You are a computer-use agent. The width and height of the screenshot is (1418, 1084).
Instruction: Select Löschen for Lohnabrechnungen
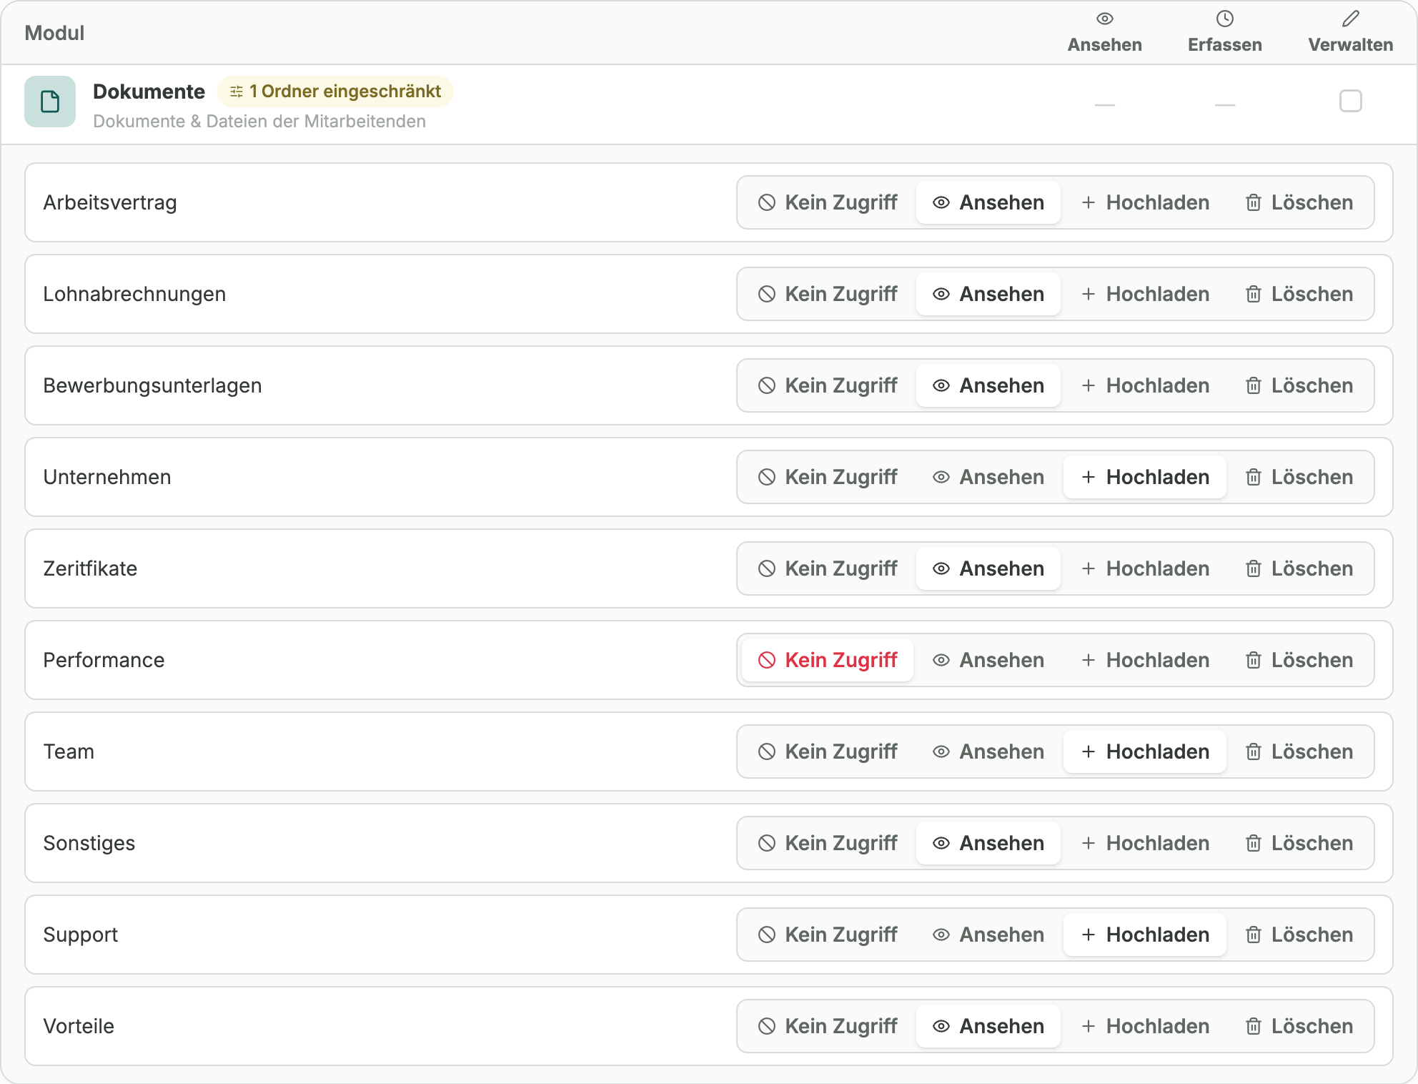tap(1299, 294)
